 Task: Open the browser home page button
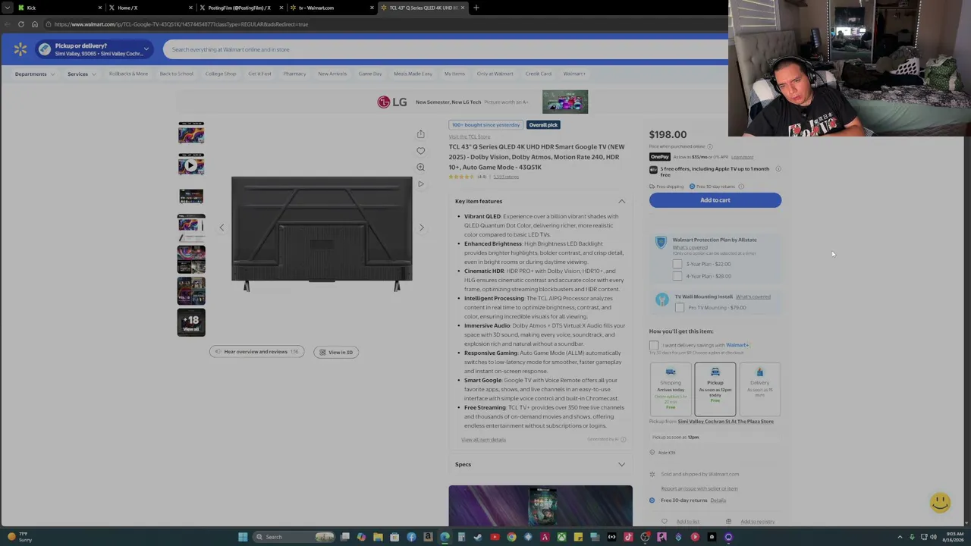click(35, 24)
